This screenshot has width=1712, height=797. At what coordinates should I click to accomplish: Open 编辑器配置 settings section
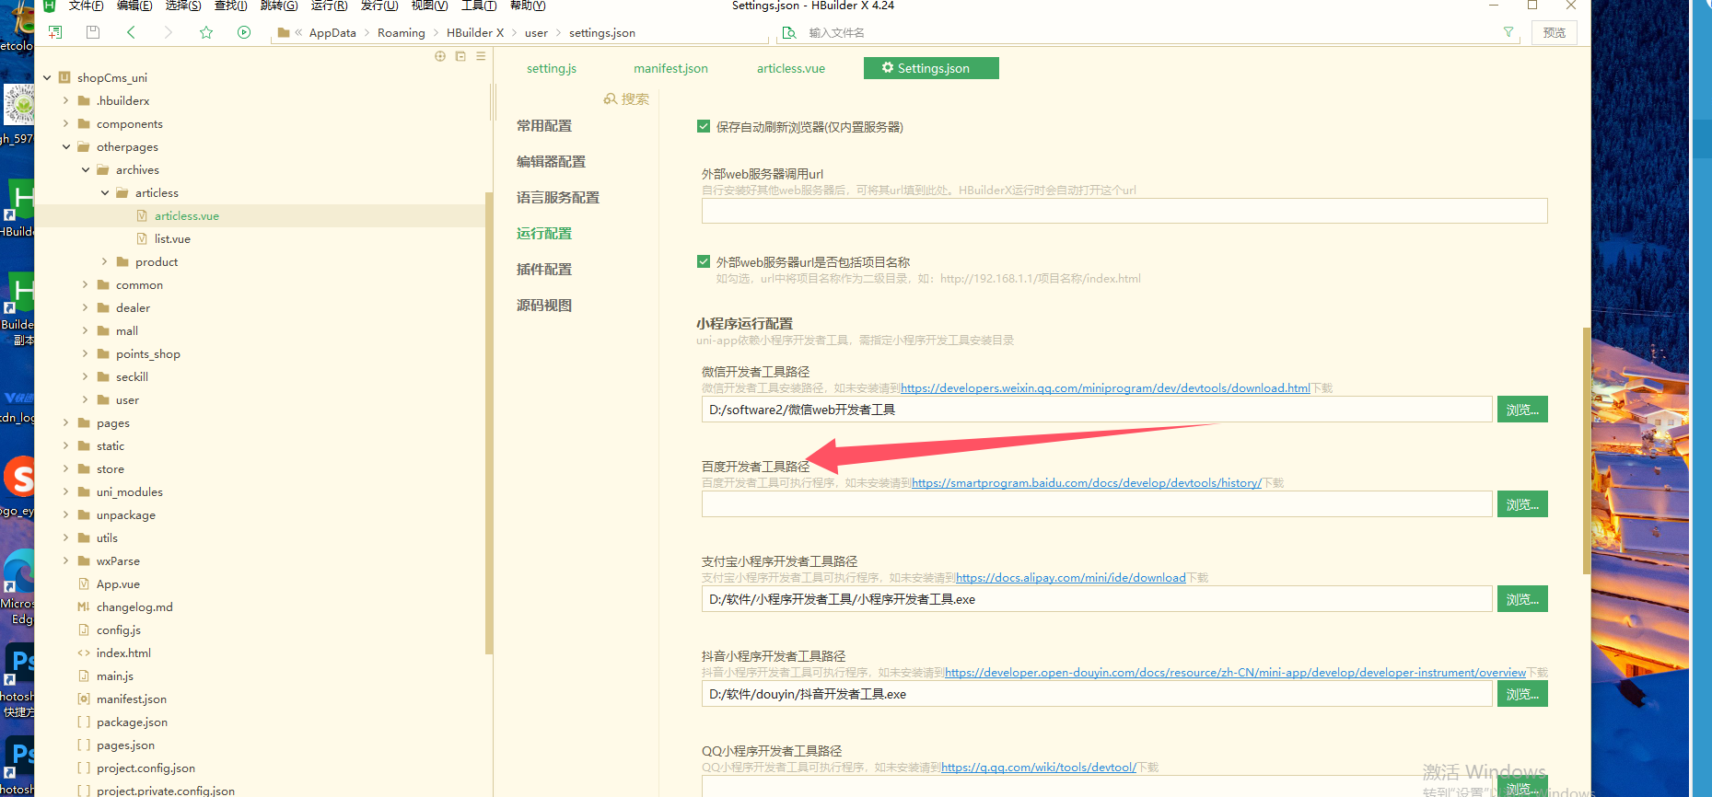point(551,161)
